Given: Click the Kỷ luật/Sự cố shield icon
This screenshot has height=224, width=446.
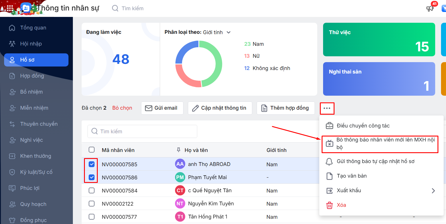Looking at the screenshot, I should 12,172.
